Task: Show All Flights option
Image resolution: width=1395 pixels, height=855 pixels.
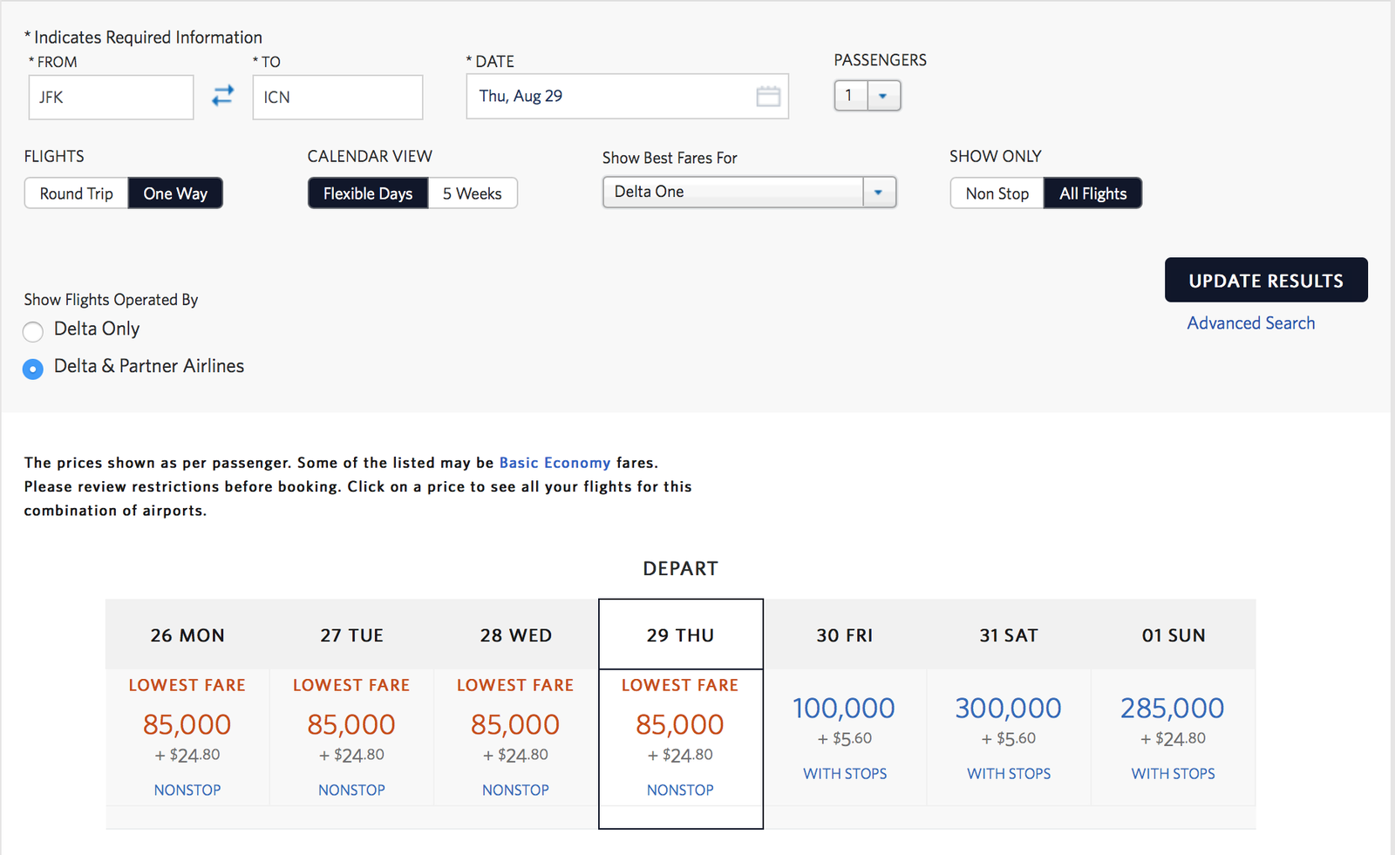Action: [1093, 193]
